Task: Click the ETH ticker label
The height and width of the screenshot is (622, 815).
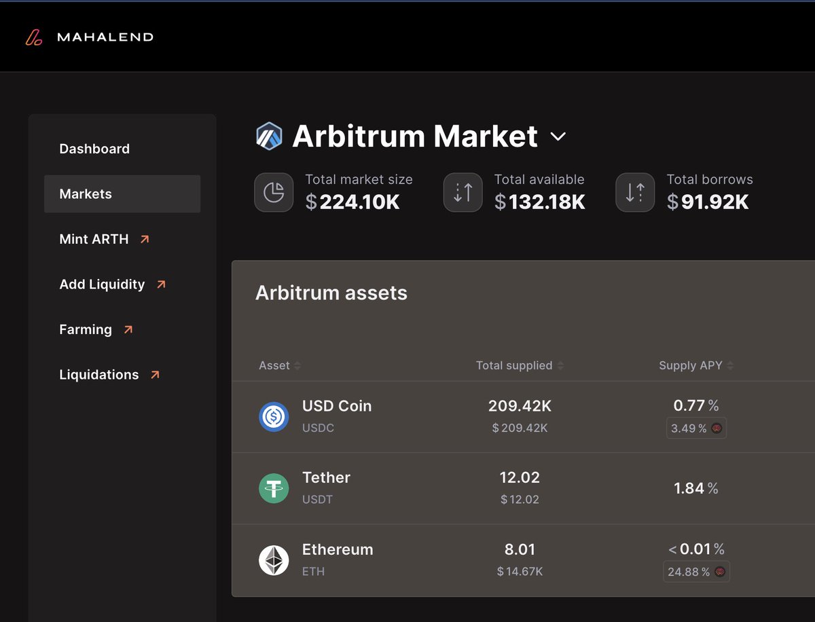Action: click(x=313, y=572)
